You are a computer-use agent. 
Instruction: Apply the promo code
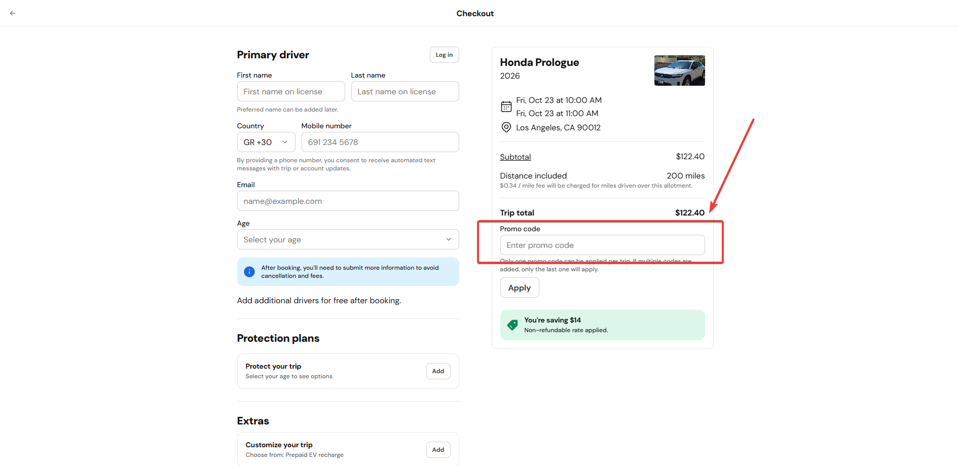520,288
